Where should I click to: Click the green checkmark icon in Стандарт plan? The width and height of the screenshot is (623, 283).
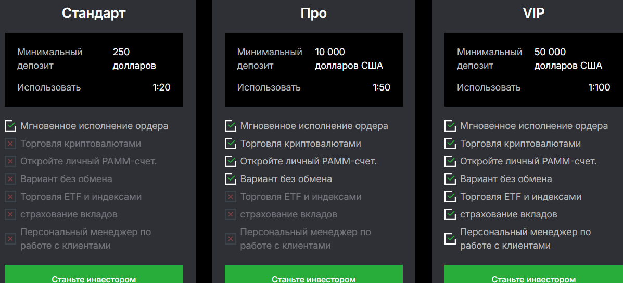click(x=10, y=126)
